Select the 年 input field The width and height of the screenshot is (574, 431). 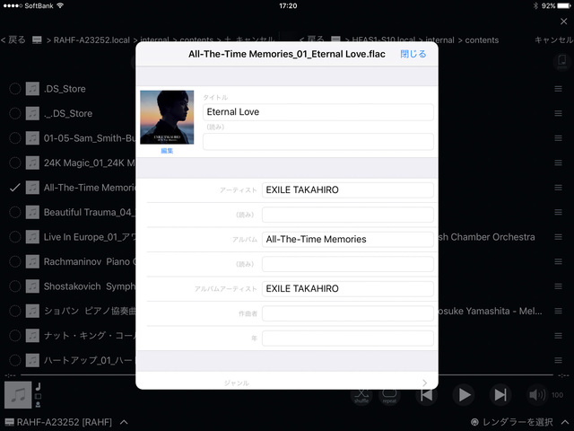(348, 339)
